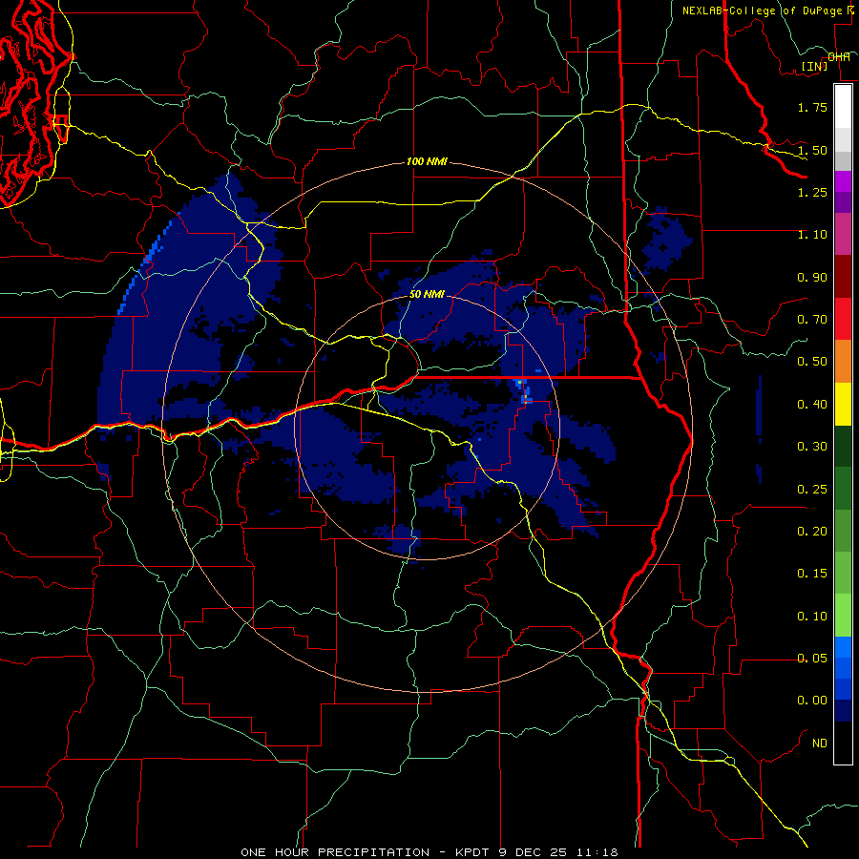Click the 50 NMI range ring label

[427, 294]
